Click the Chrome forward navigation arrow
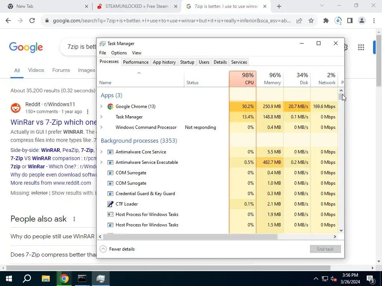Screen dimensions: 382x286 click(20, 21)
